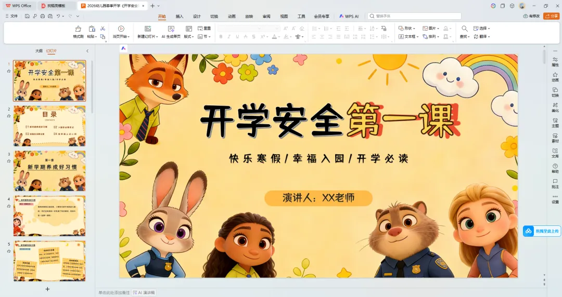Click the Copy icon below scissors
The height and width of the screenshot is (297, 562).
point(103,36)
